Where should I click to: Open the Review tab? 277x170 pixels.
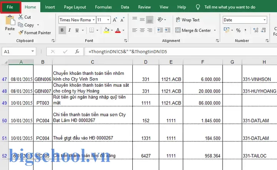coord(144,7)
